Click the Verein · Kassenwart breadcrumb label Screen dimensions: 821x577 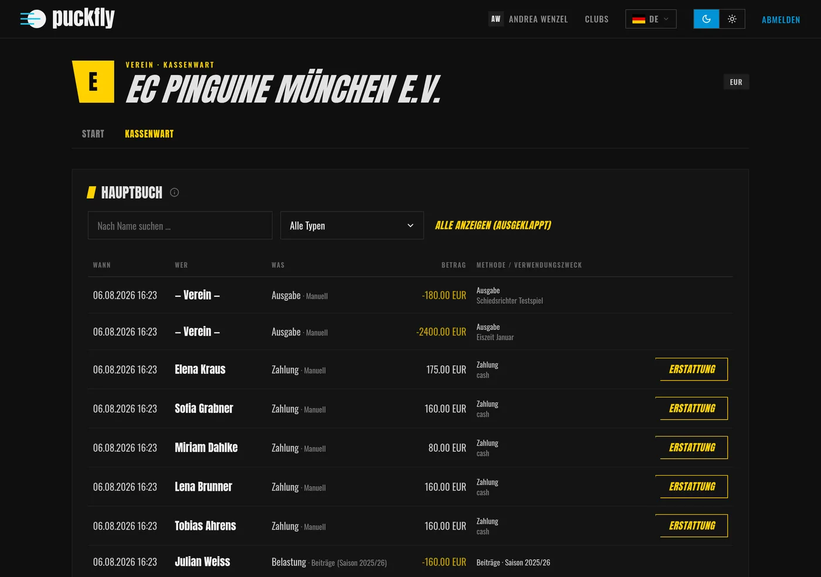(x=170, y=65)
